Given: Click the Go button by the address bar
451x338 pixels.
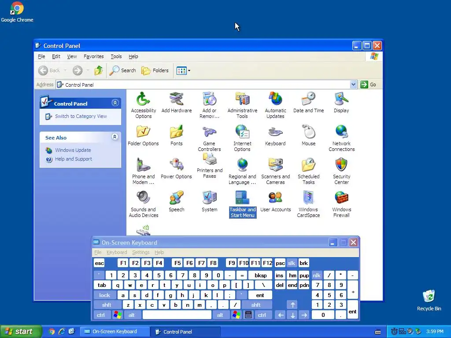Looking at the screenshot, I should click(369, 84).
